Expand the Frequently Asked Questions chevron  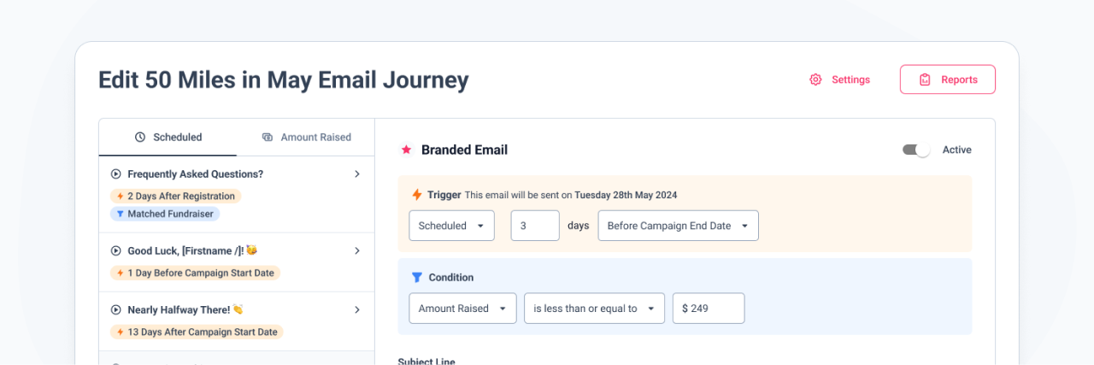click(x=357, y=174)
